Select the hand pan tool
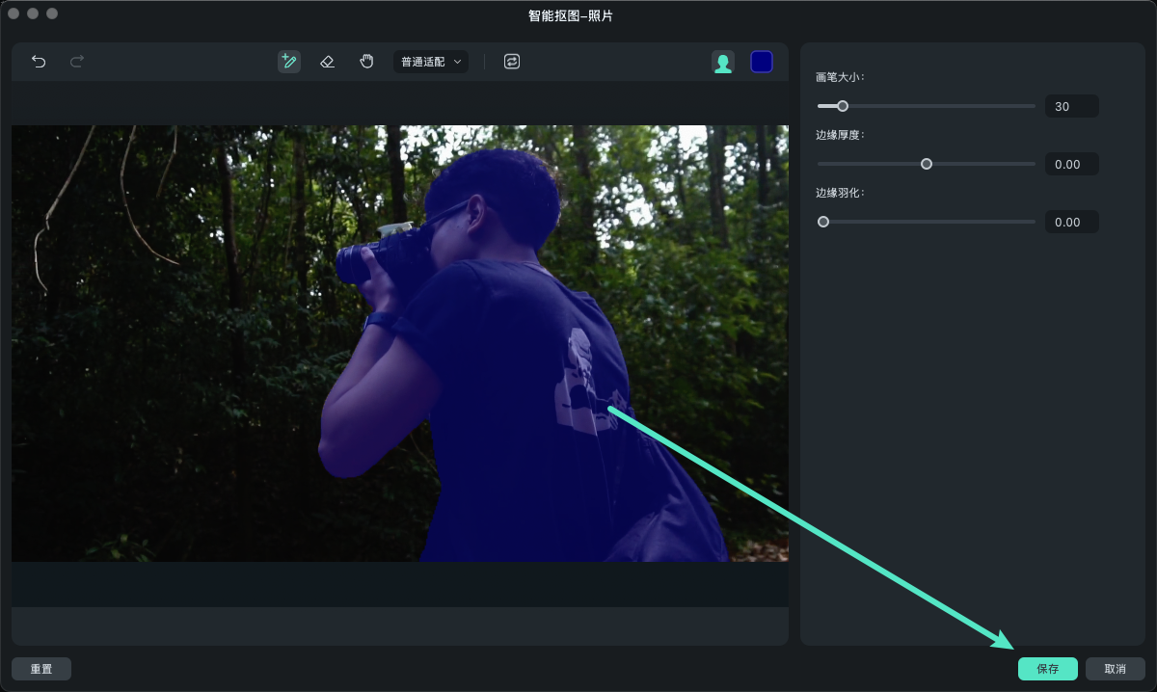 [366, 62]
